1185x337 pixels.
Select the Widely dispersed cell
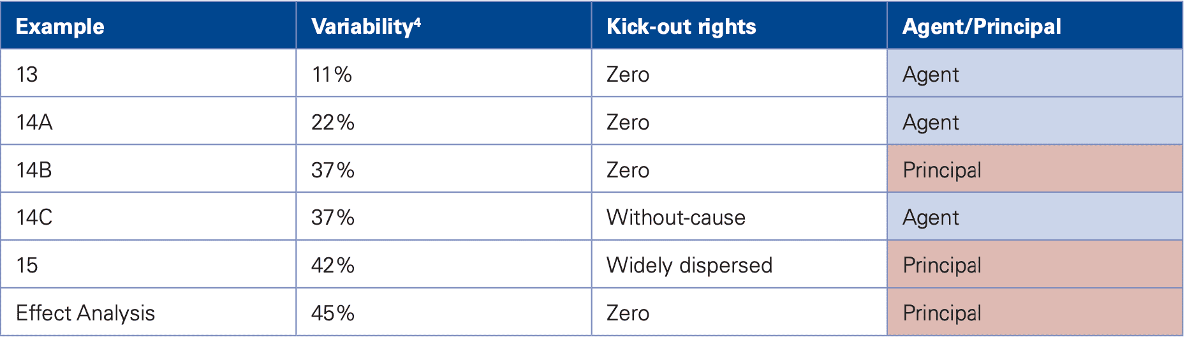coord(689,265)
